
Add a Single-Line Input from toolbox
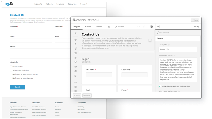(76, 82)
